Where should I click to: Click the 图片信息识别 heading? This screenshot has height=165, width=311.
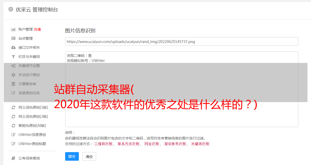[x=80, y=31]
